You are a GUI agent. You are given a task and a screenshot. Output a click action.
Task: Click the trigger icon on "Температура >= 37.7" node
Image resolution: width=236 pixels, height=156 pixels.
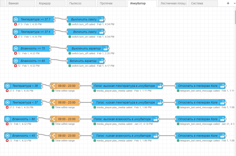[x=16, y=19]
